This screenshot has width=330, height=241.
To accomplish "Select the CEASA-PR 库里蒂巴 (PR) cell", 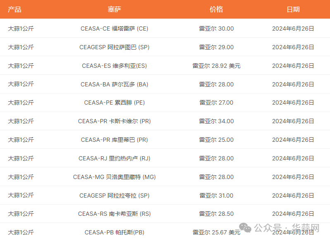I will (114, 140).
